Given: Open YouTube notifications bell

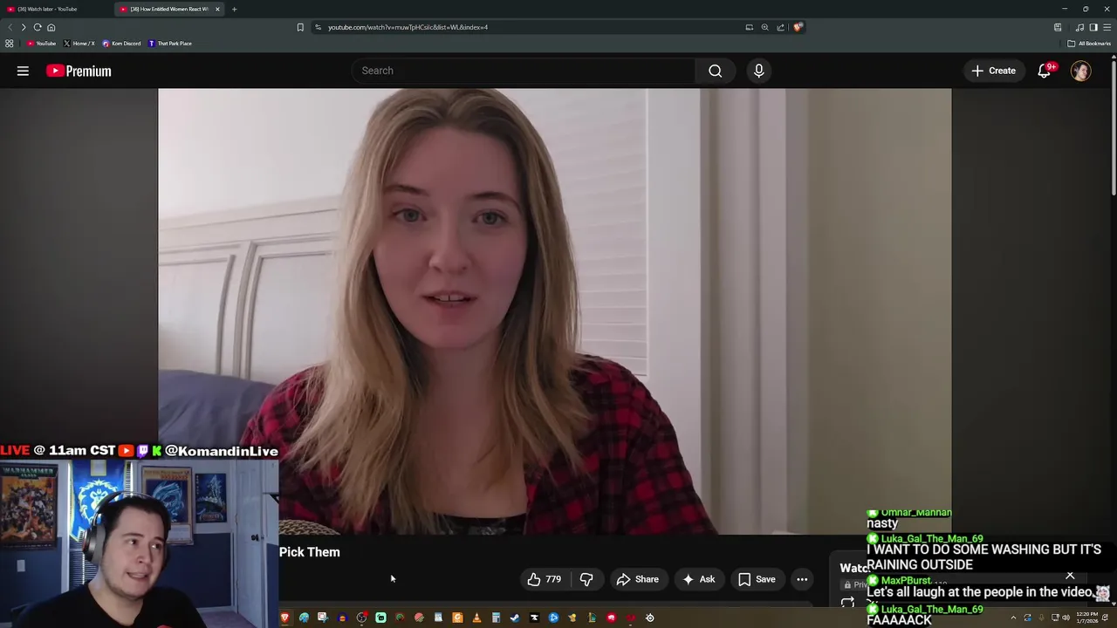Looking at the screenshot, I should 1044,71.
